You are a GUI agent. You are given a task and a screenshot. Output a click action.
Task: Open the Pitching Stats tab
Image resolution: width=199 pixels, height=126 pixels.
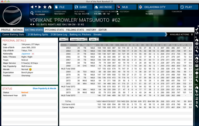(x=55, y=30)
